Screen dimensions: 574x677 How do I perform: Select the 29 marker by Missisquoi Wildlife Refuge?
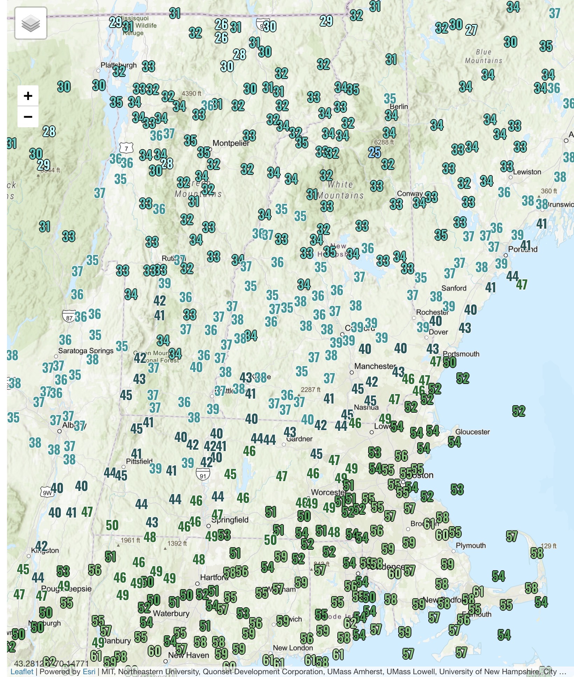pyautogui.click(x=115, y=22)
